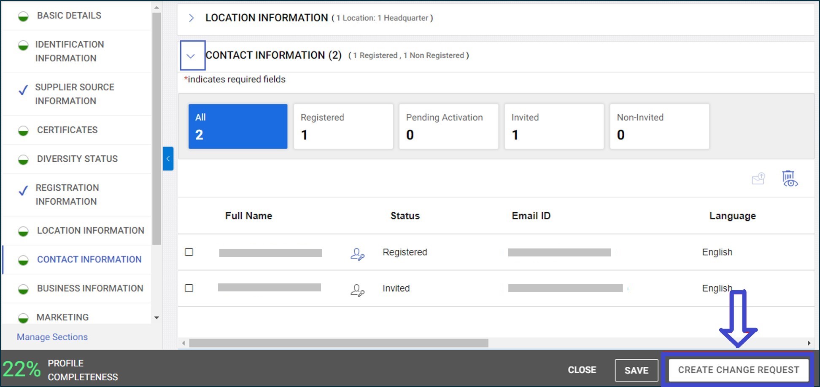
Task: Click Basic Details status icon
Action: pos(23,16)
